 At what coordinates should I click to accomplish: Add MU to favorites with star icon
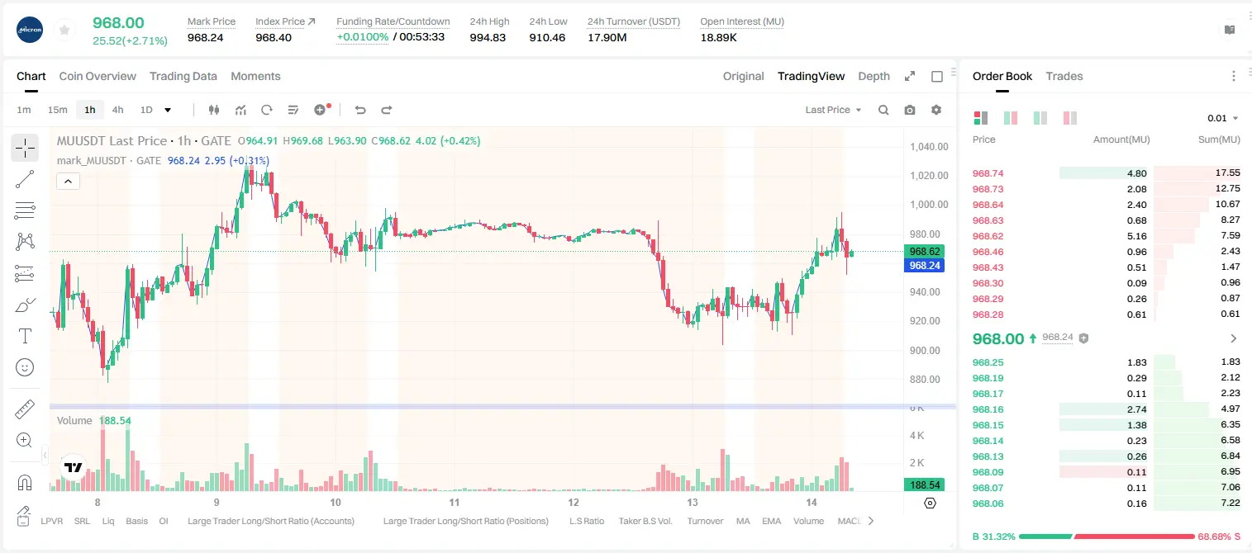click(x=64, y=30)
